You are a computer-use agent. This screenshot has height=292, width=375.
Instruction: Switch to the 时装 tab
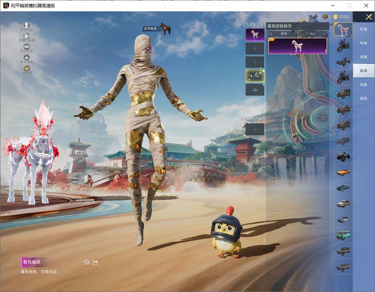(x=364, y=29)
